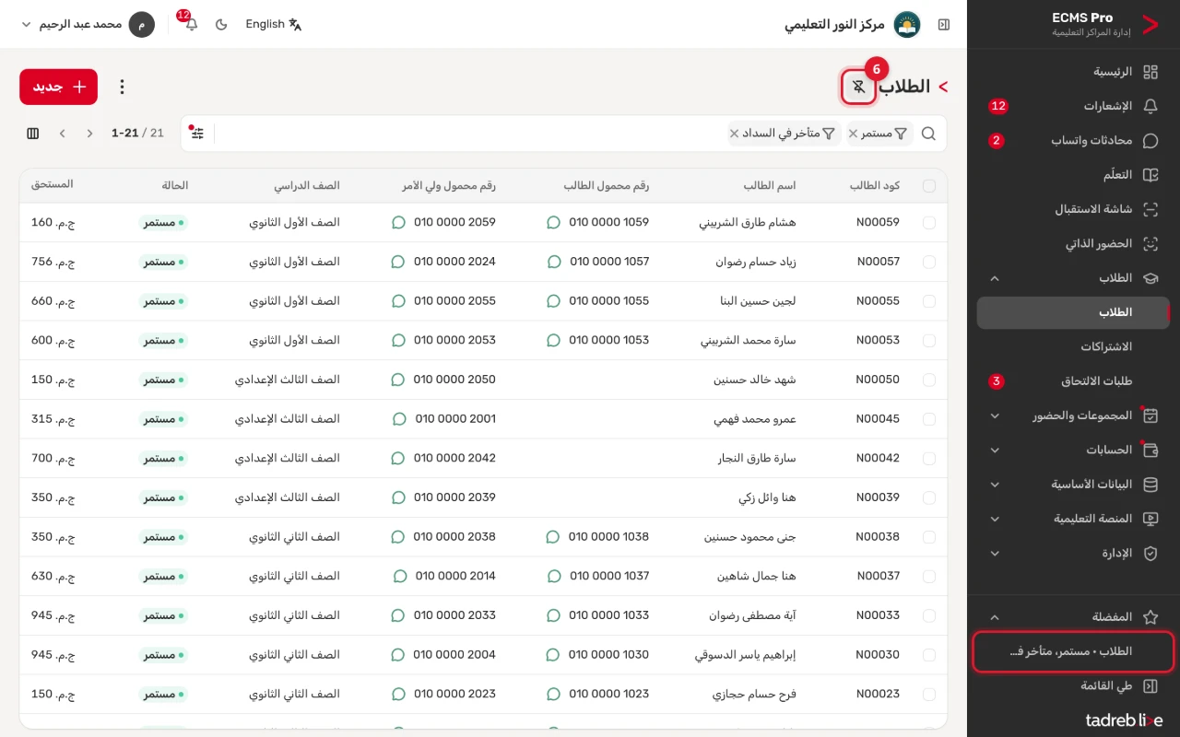Viewport: 1180px width, 737px height.
Task: Select the checkbox for student N00042
Action: point(928,458)
